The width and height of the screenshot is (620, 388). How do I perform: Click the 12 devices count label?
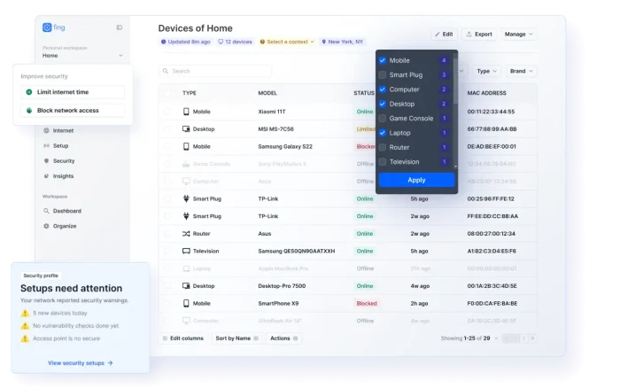pyautogui.click(x=235, y=42)
